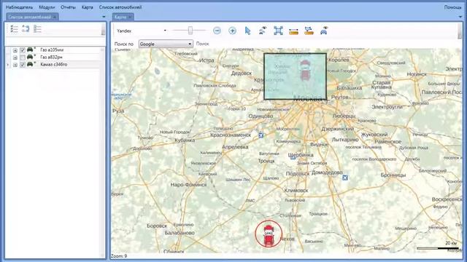Screen dimensions: 467x262
Task: Zoom in the map with plus button
Action: point(232,31)
